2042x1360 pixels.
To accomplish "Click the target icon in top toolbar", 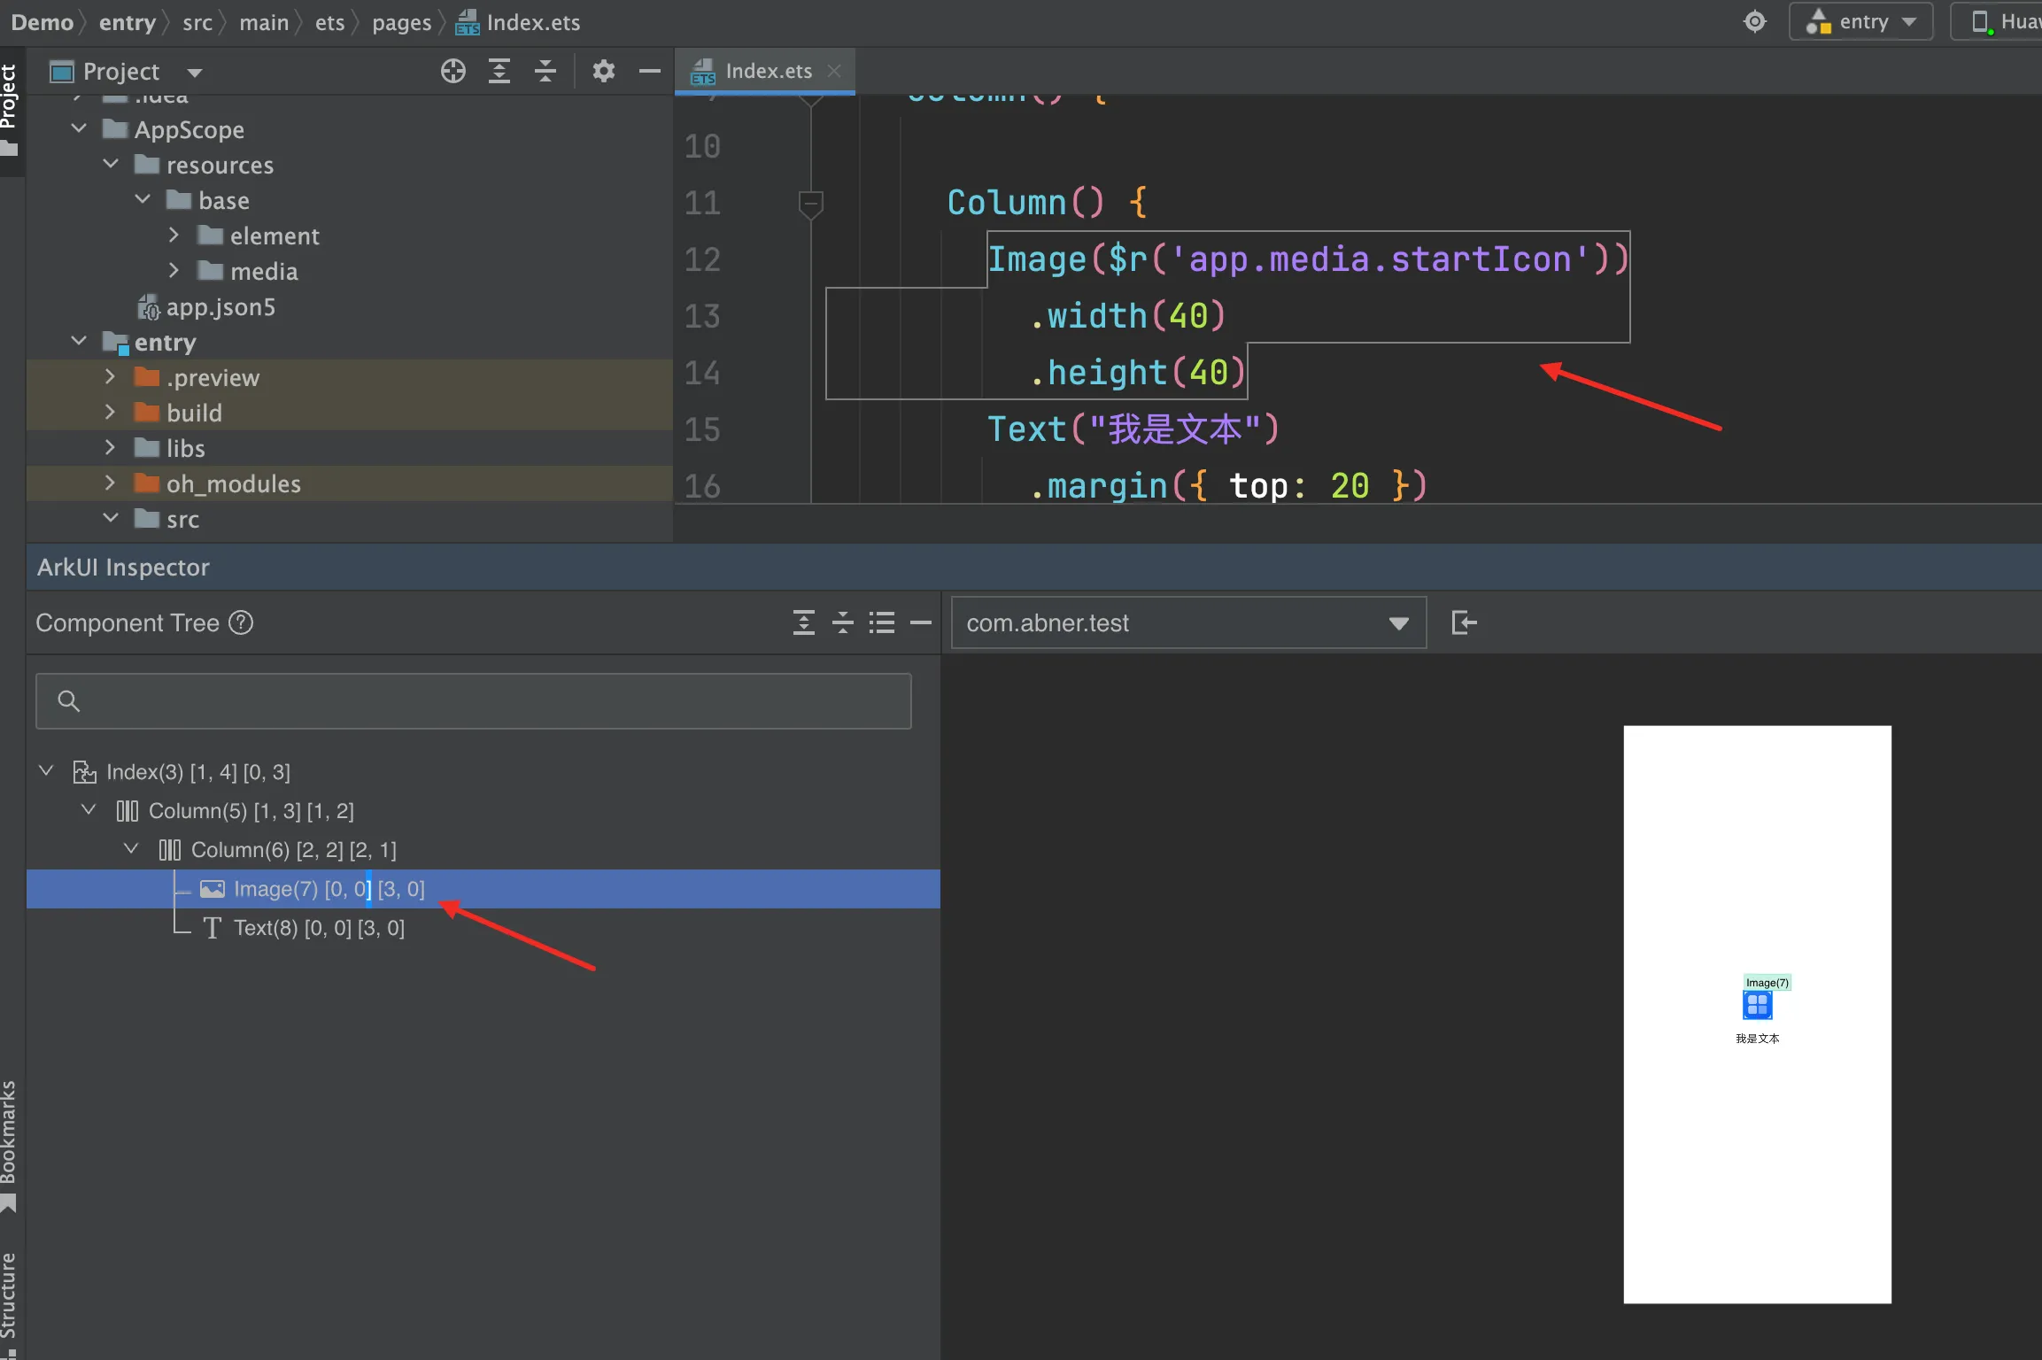I will click(1754, 21).
